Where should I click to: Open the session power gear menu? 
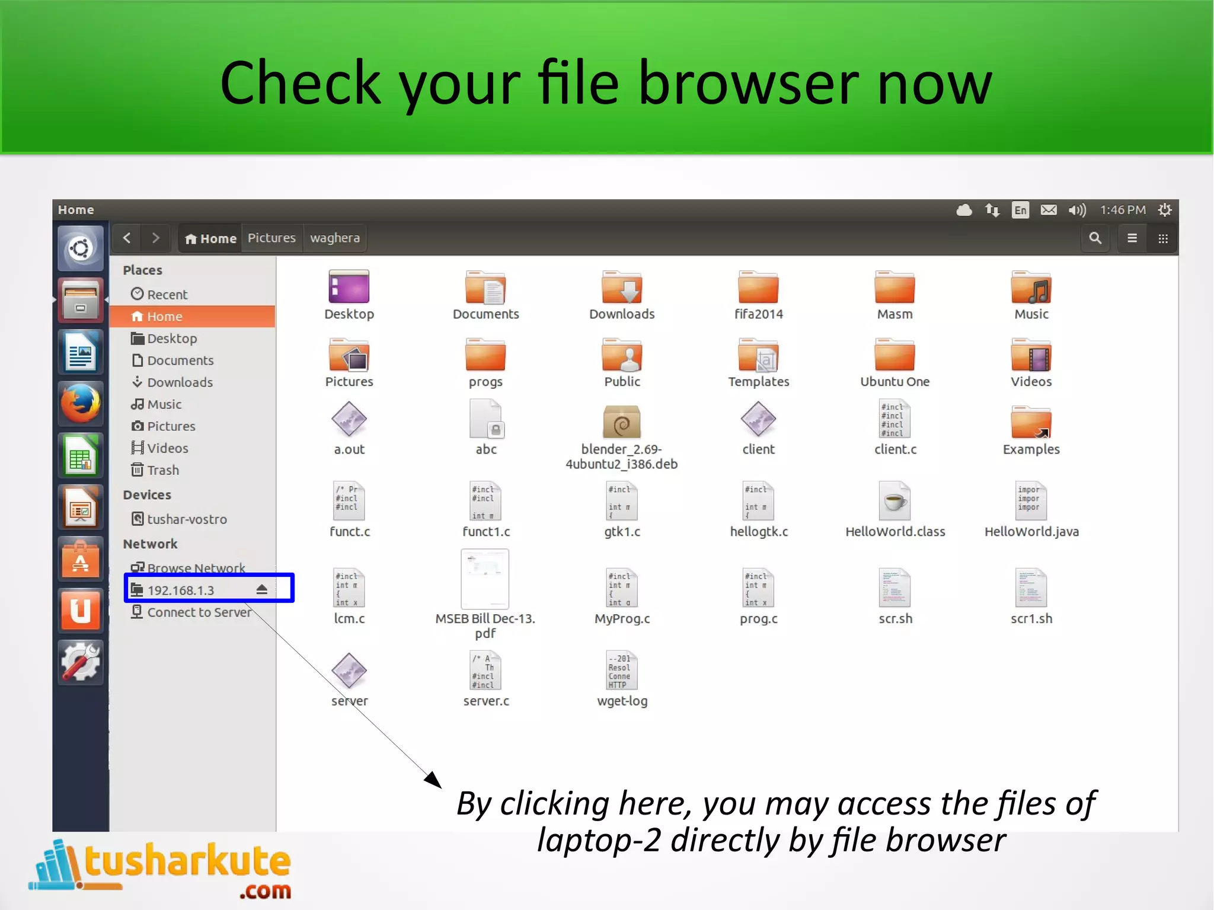(1165, 210)
